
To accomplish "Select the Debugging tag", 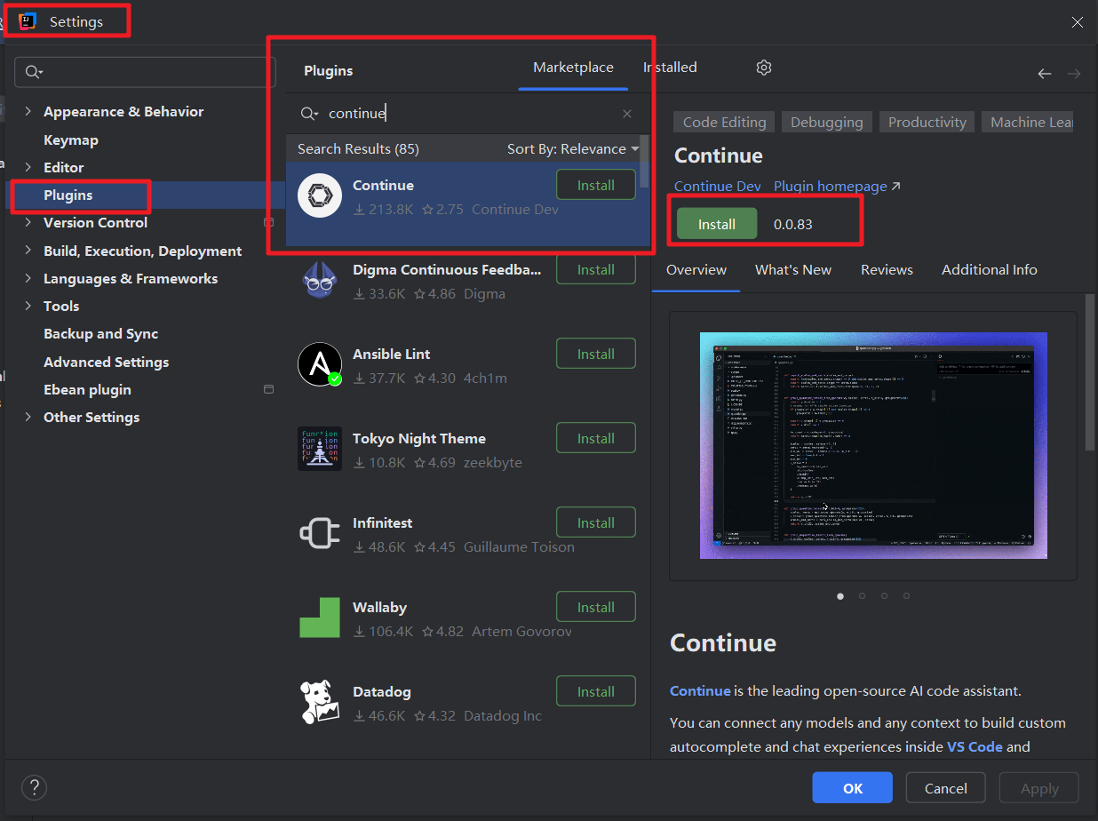I will [827, 123].
